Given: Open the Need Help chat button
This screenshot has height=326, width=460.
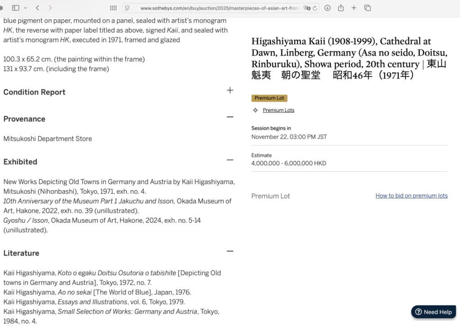Looking at the screenshot, I should coord(433,312).
